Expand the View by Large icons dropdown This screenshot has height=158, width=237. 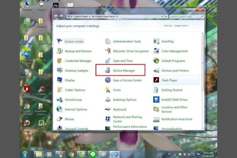point(181,26)
